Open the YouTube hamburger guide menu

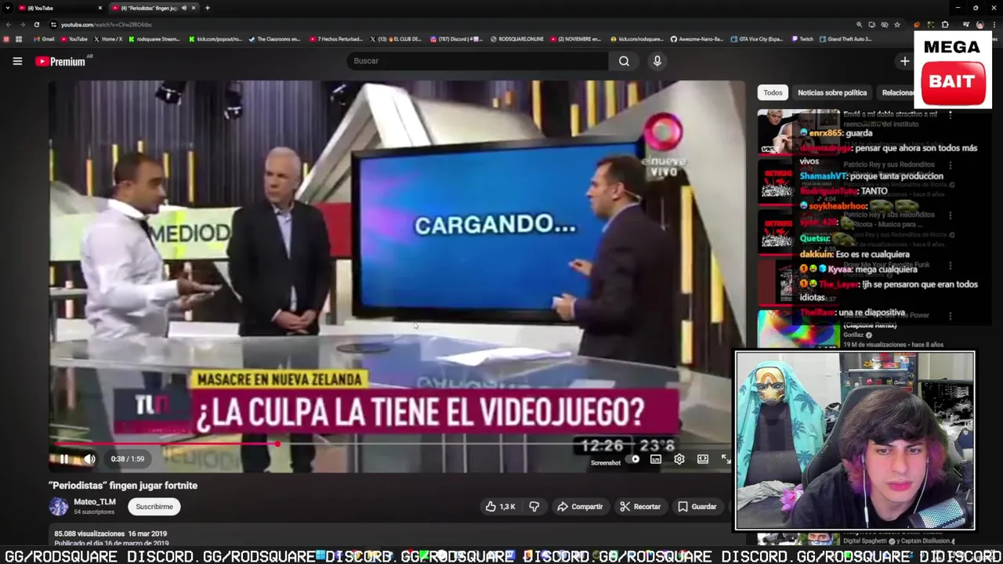coord(17,61)
